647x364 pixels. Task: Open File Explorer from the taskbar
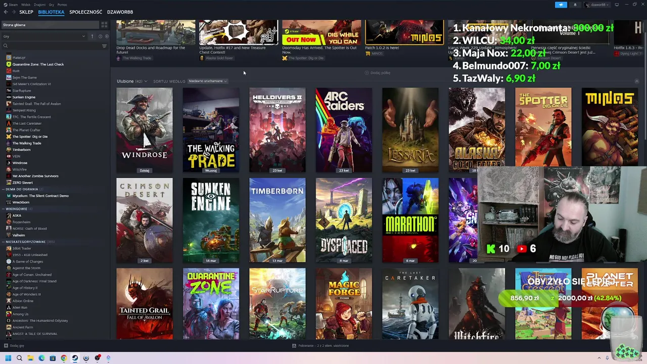[30, 358]
